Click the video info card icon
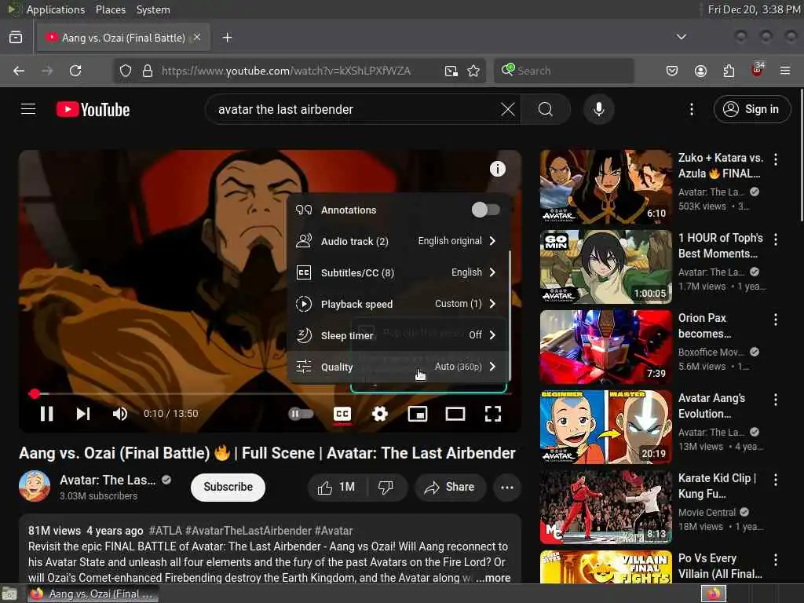Viewport: 804px width, 603px height. coord(497,169)
